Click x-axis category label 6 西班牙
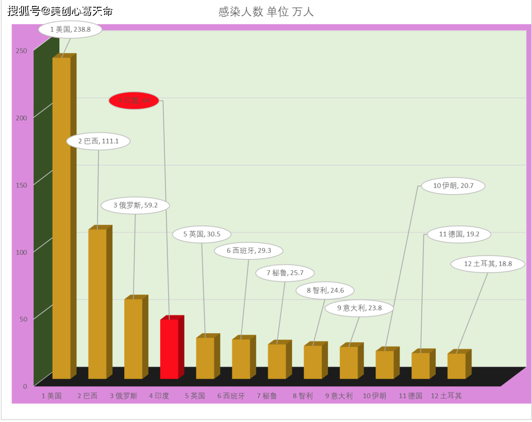 (231, 396)
